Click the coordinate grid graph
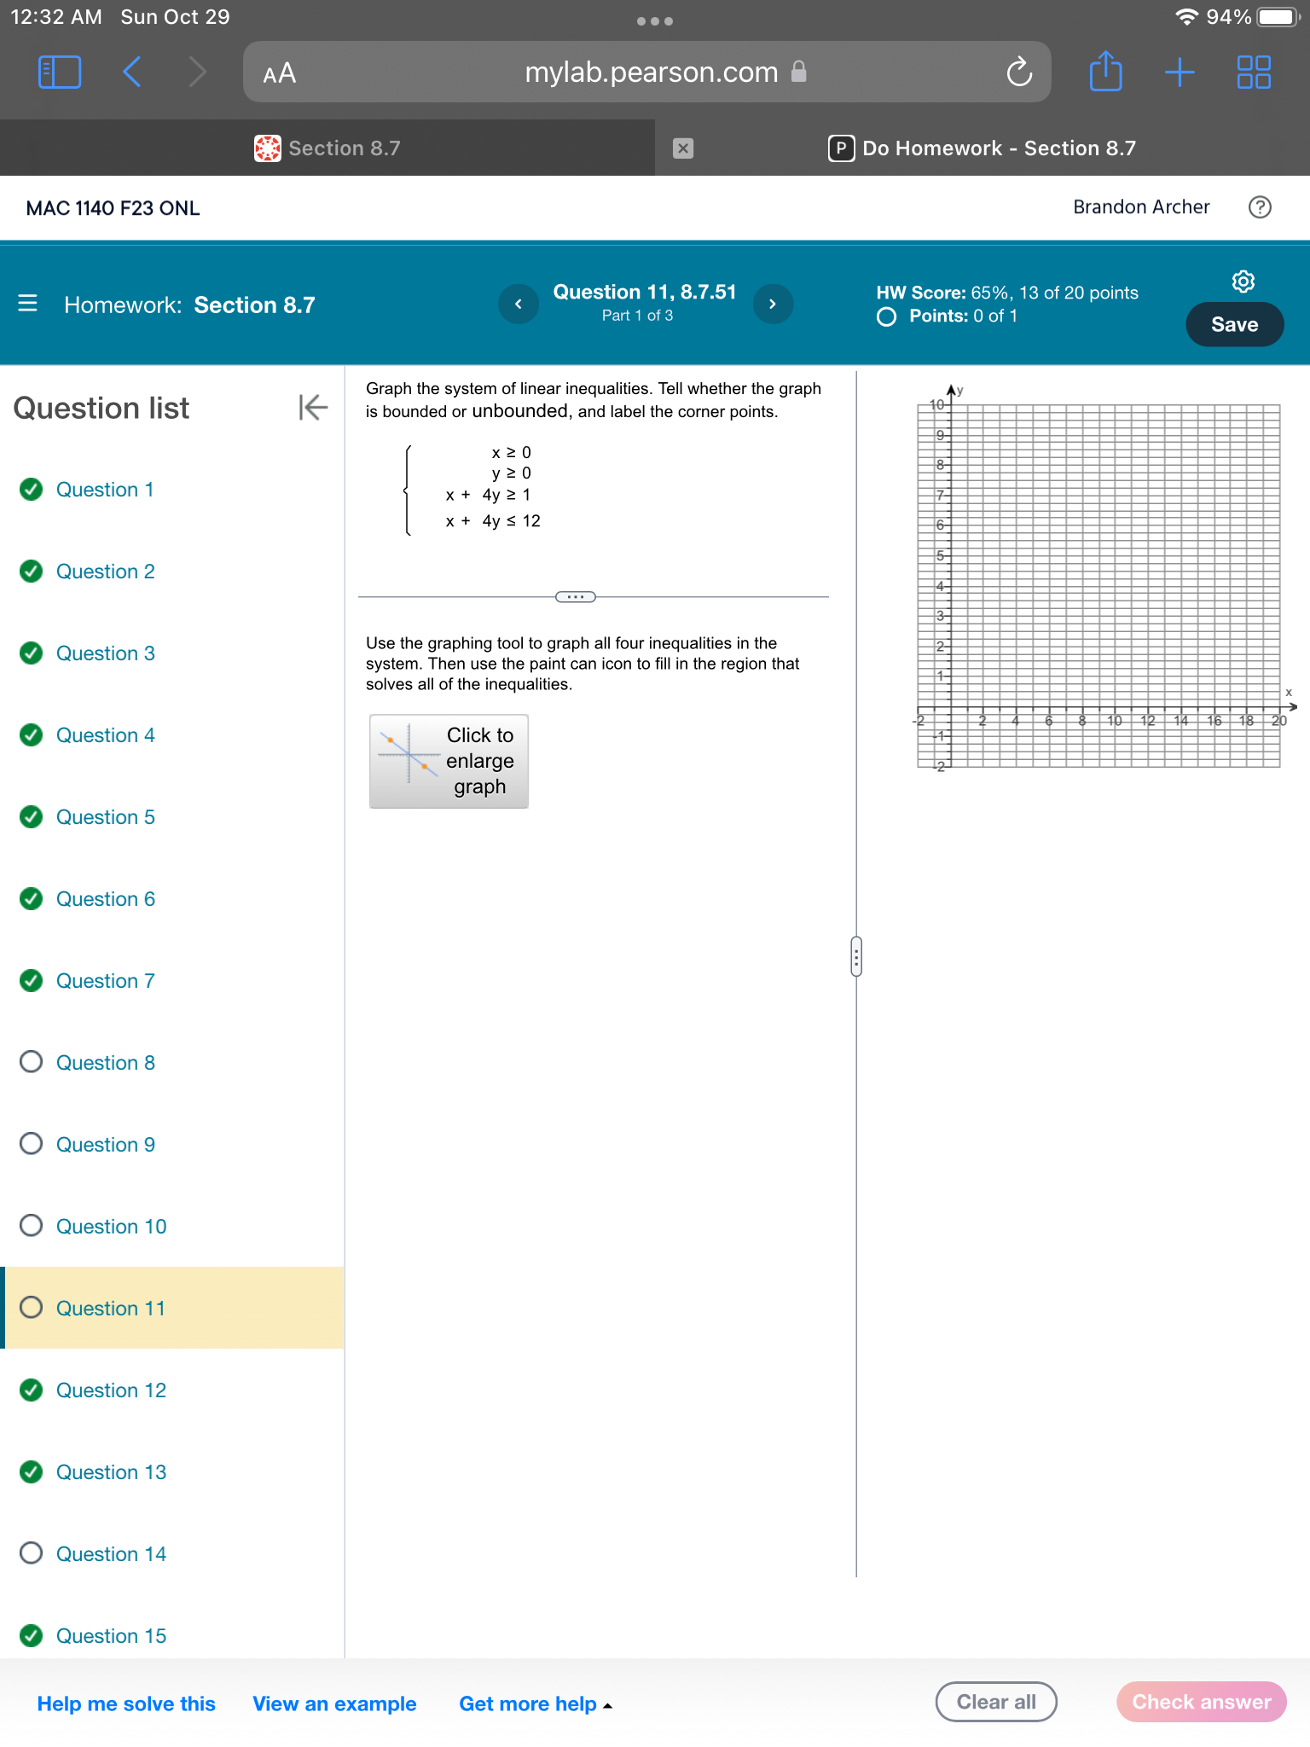Viewport: 1310px width, 1747px height. (x=1098, y=585)
